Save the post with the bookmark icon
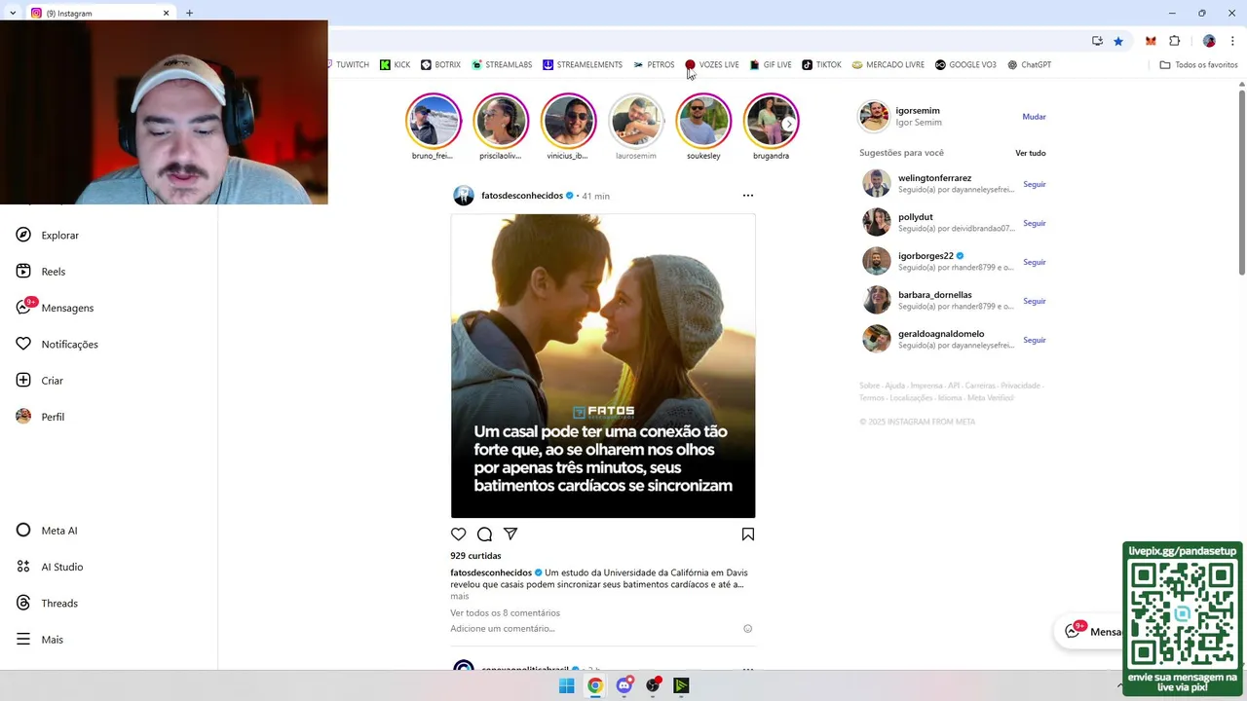The image size is (1247, 701). click(748, 535)
